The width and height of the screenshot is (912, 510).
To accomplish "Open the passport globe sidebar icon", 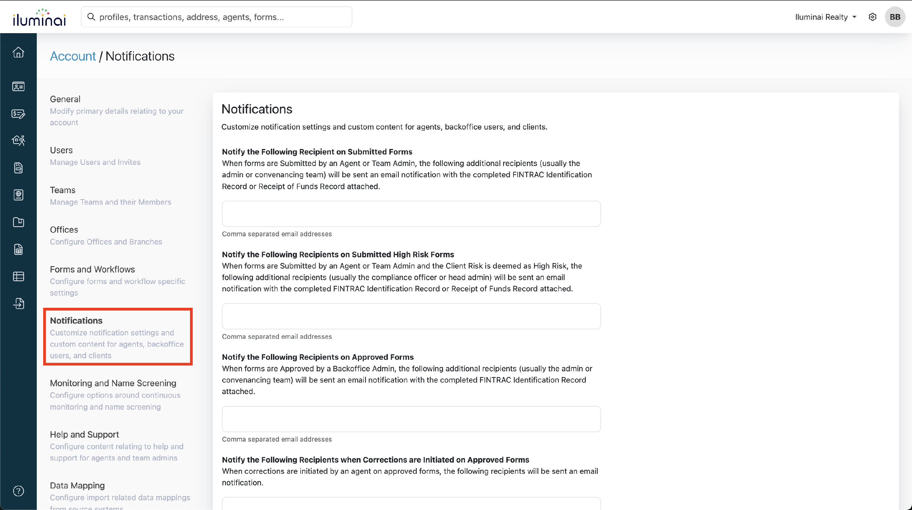I will click(x=19, y=195).
